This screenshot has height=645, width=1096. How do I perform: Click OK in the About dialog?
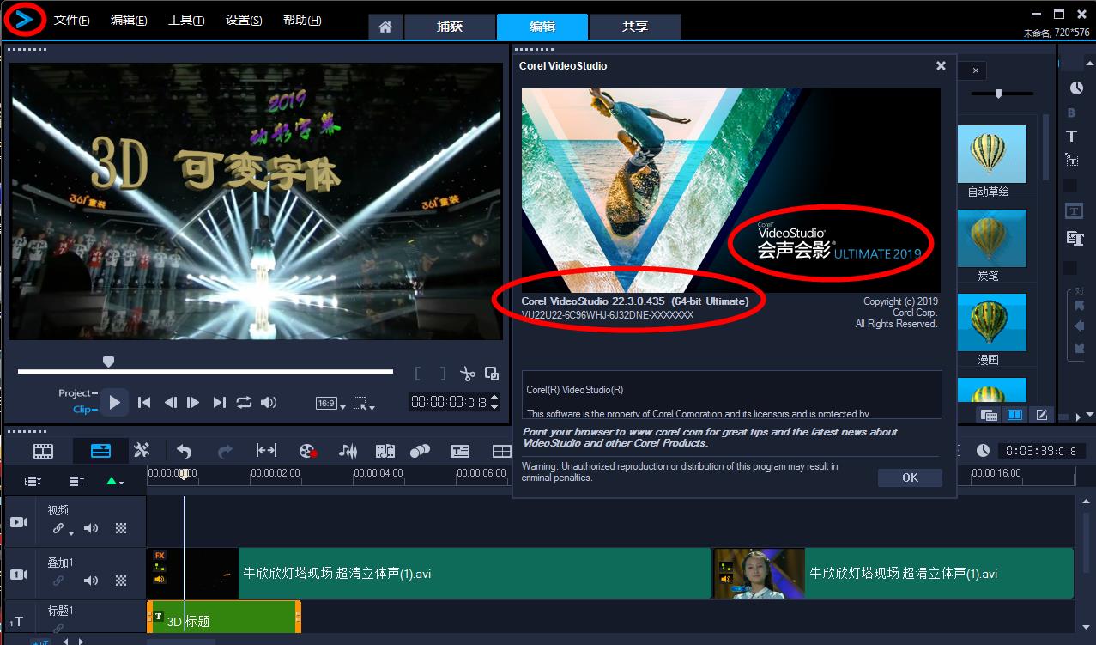[910, 478]
